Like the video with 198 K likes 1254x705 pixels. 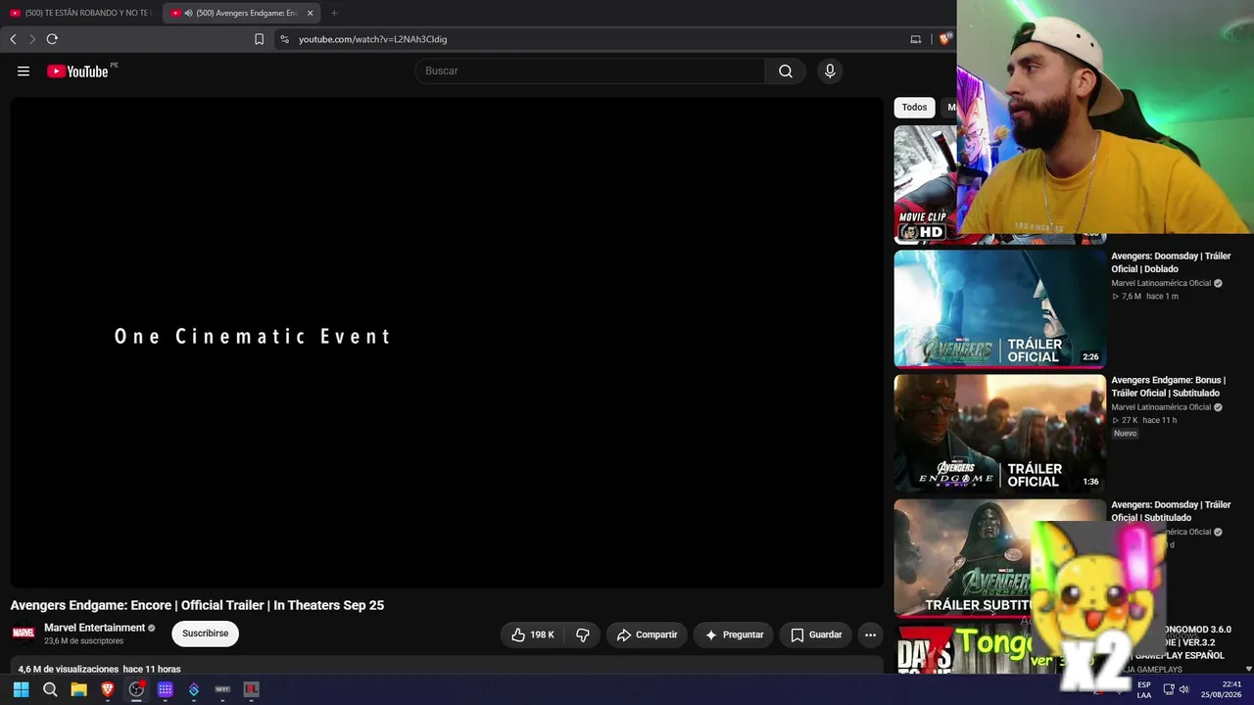pyautogui.click(x=533, y=634)
